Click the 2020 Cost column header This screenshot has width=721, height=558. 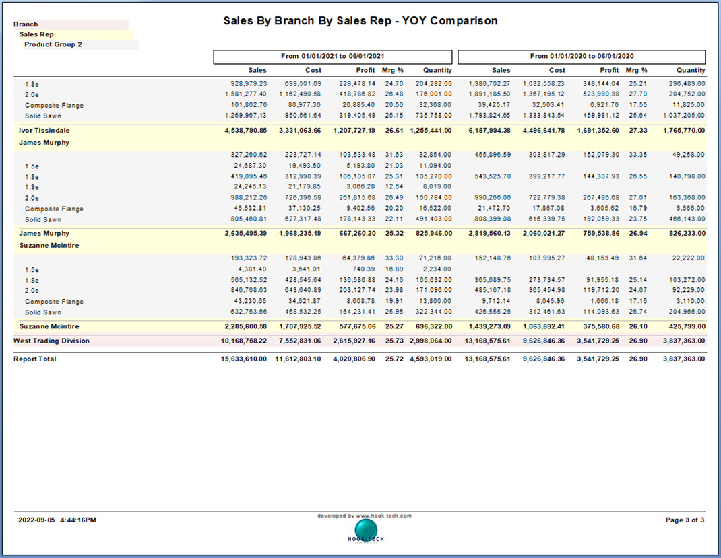pyautogui.click(x=557, y=70)
